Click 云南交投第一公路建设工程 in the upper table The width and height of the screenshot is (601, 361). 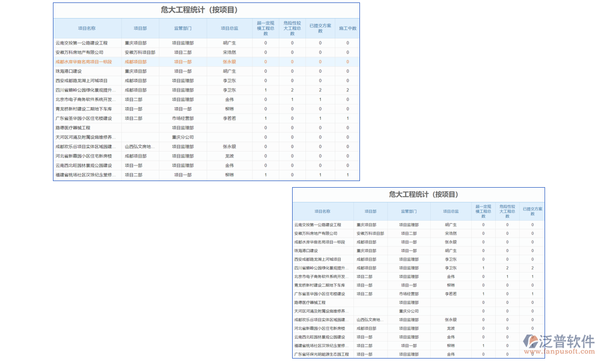82,43
